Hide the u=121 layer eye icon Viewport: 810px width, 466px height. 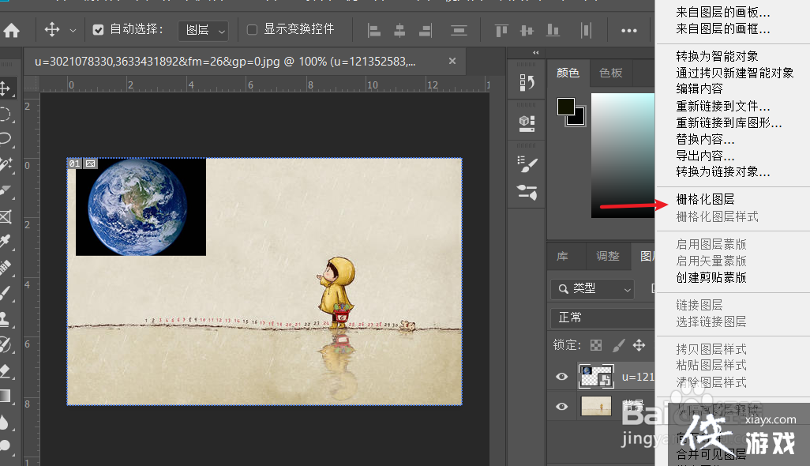(x=561, y=377)
